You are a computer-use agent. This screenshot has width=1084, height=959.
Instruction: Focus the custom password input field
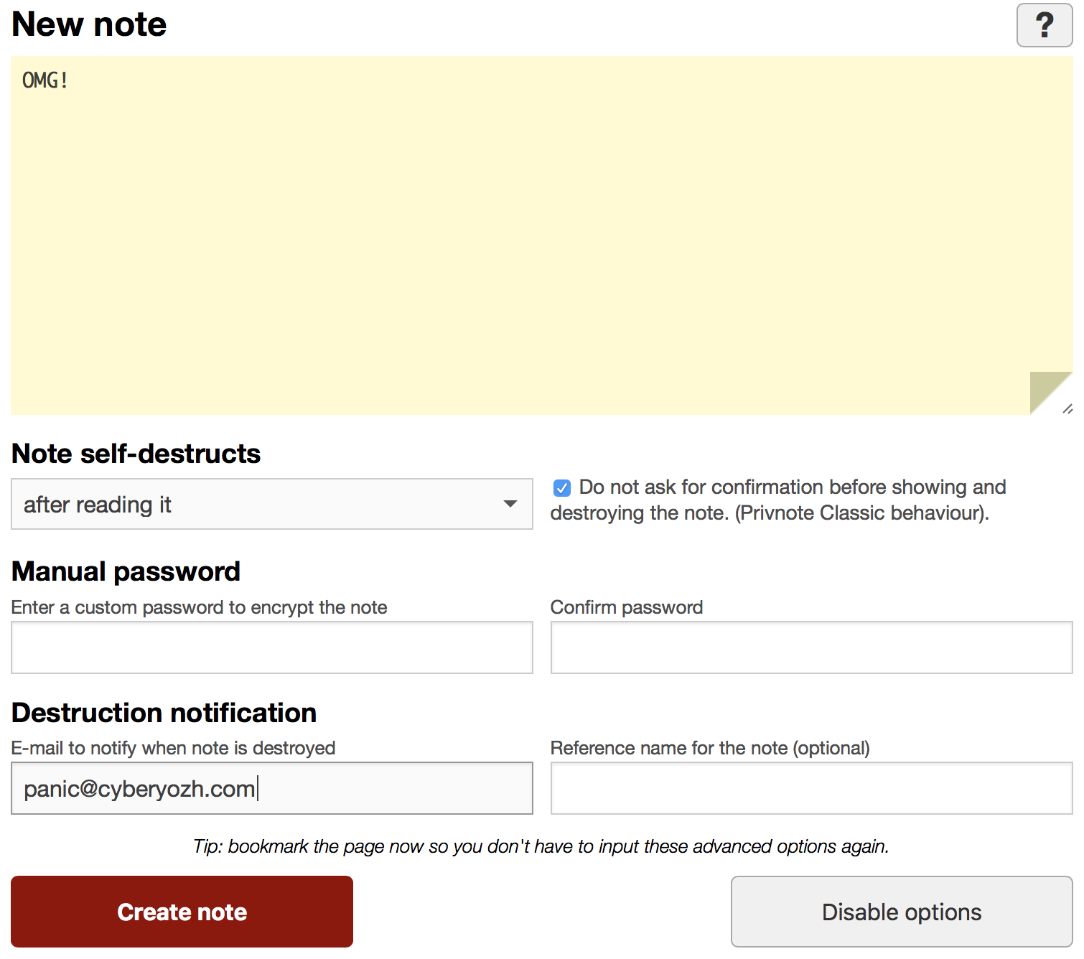(x=272, y=647)
